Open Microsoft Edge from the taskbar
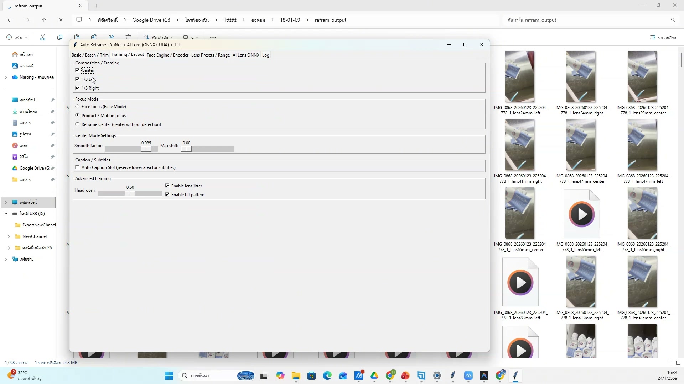 tap(327, 375)
